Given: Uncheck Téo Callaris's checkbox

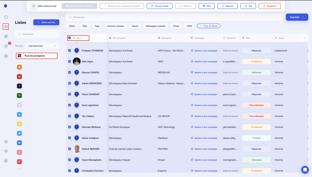Looking at the screenshot, I should coord(69,116).
